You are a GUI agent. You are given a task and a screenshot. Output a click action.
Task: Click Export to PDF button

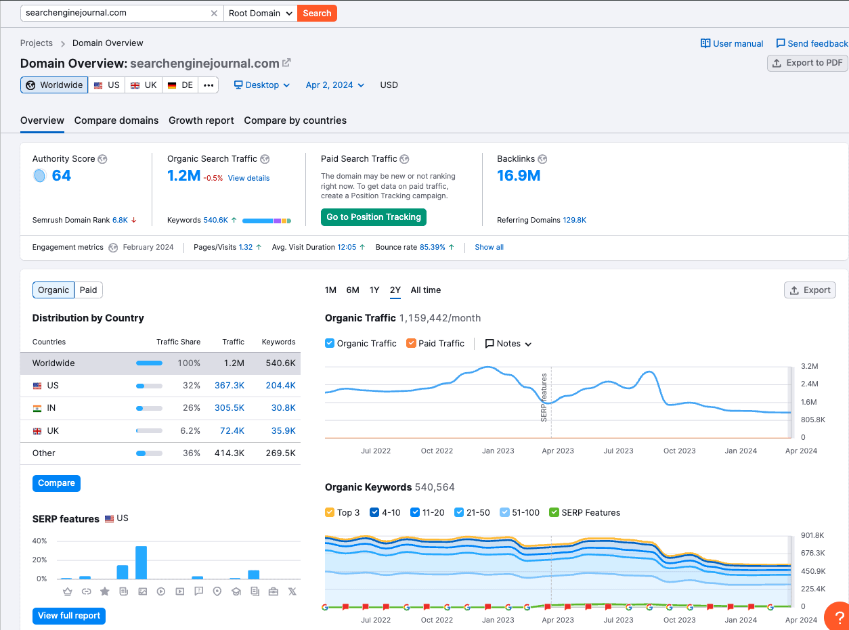pyautogui.click(x=808, y=63)
